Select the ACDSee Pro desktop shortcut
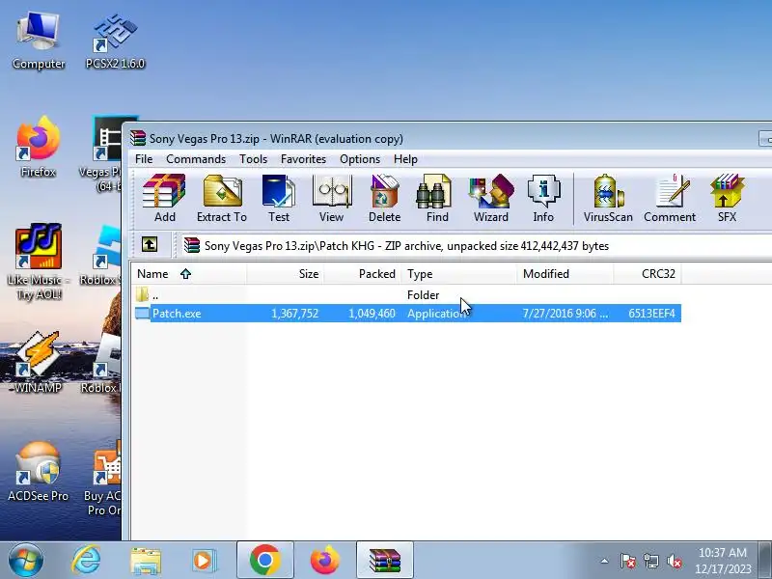 pyautogui.click(x=39, y=472)
